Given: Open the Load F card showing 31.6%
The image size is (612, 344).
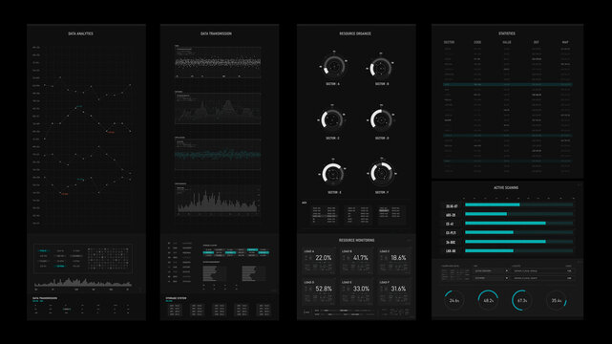Looking at the screenshot, I should point(394,292).
